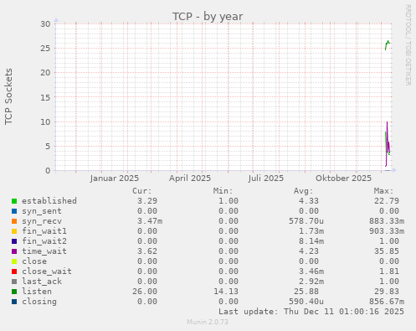Click the close lime legend swatch

14,261
